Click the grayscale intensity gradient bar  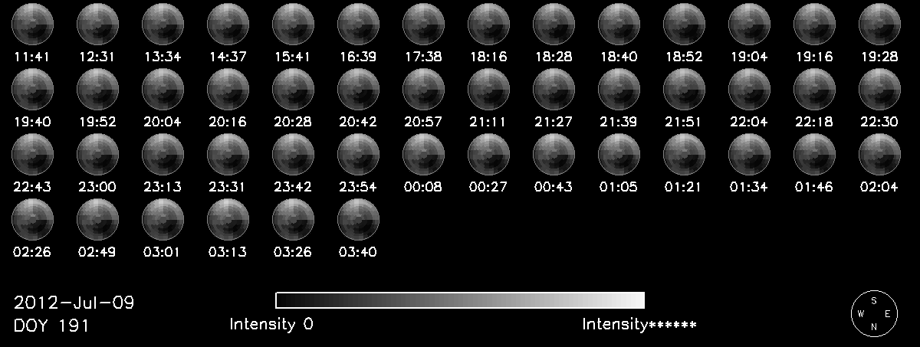pyautogui.click(x=460, y=300)
